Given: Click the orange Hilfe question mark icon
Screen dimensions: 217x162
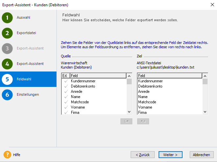Looking at the screenshot, I should (8, 154).
